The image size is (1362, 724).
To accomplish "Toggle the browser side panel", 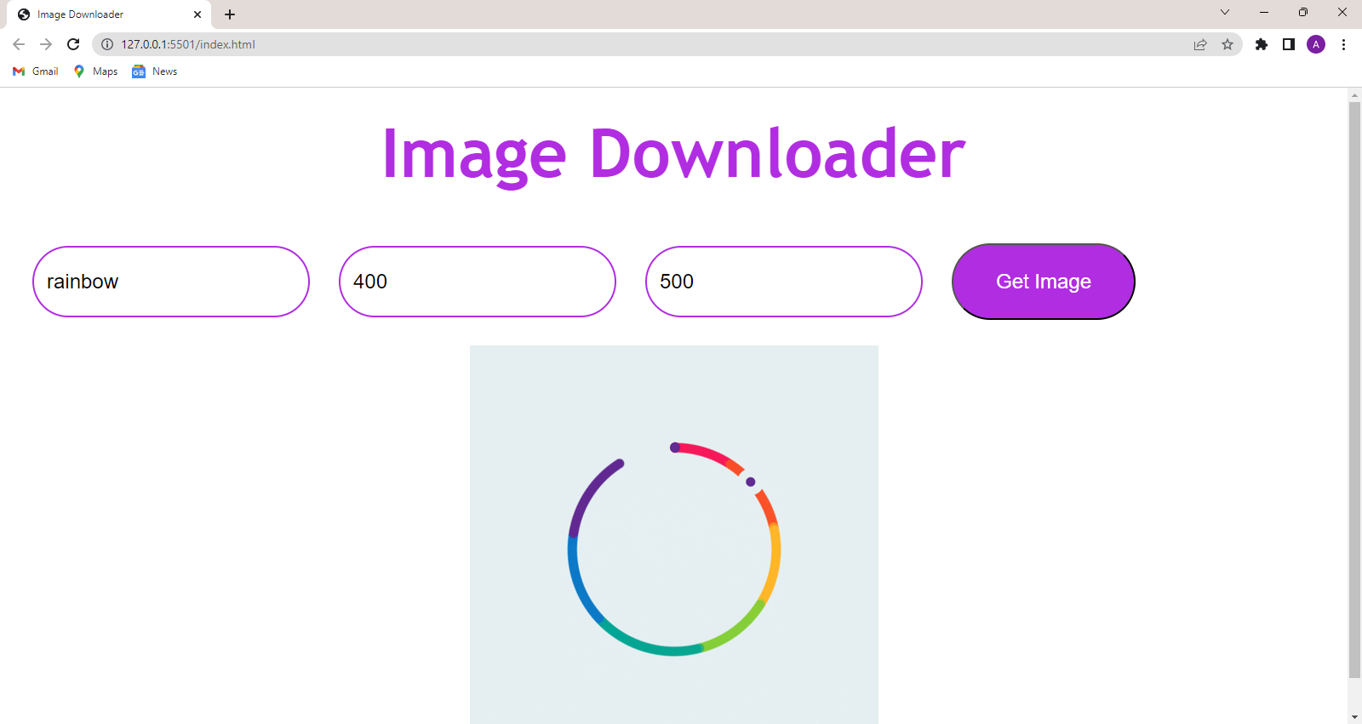I will (x=1289, y=44).
